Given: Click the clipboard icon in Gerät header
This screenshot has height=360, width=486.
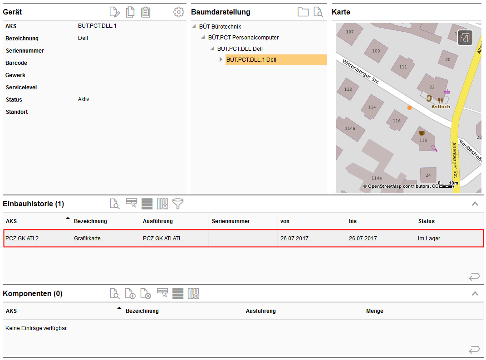Looking at the screenshot, I should point(145,12).
